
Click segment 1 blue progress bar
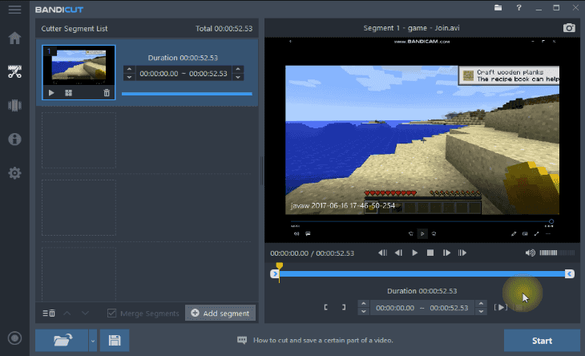click(187, 94)
